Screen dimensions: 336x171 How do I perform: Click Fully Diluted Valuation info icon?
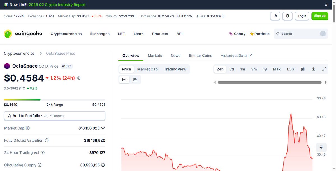click(47, 140)
